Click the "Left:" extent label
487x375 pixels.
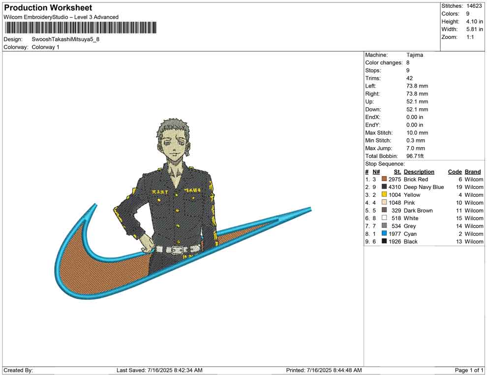tap(370, 86)
